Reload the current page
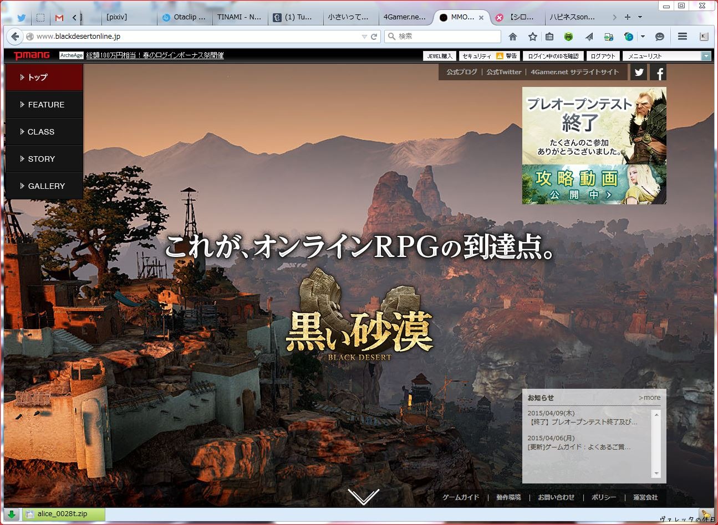Viewport: 718px width, 525px height. [x=374, y=37]
